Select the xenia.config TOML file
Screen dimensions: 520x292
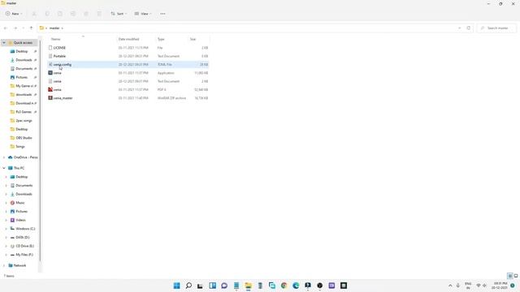tap(128, 65)
